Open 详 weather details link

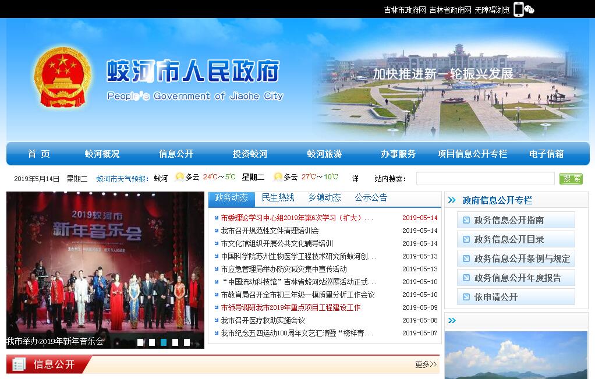point(355,178)
